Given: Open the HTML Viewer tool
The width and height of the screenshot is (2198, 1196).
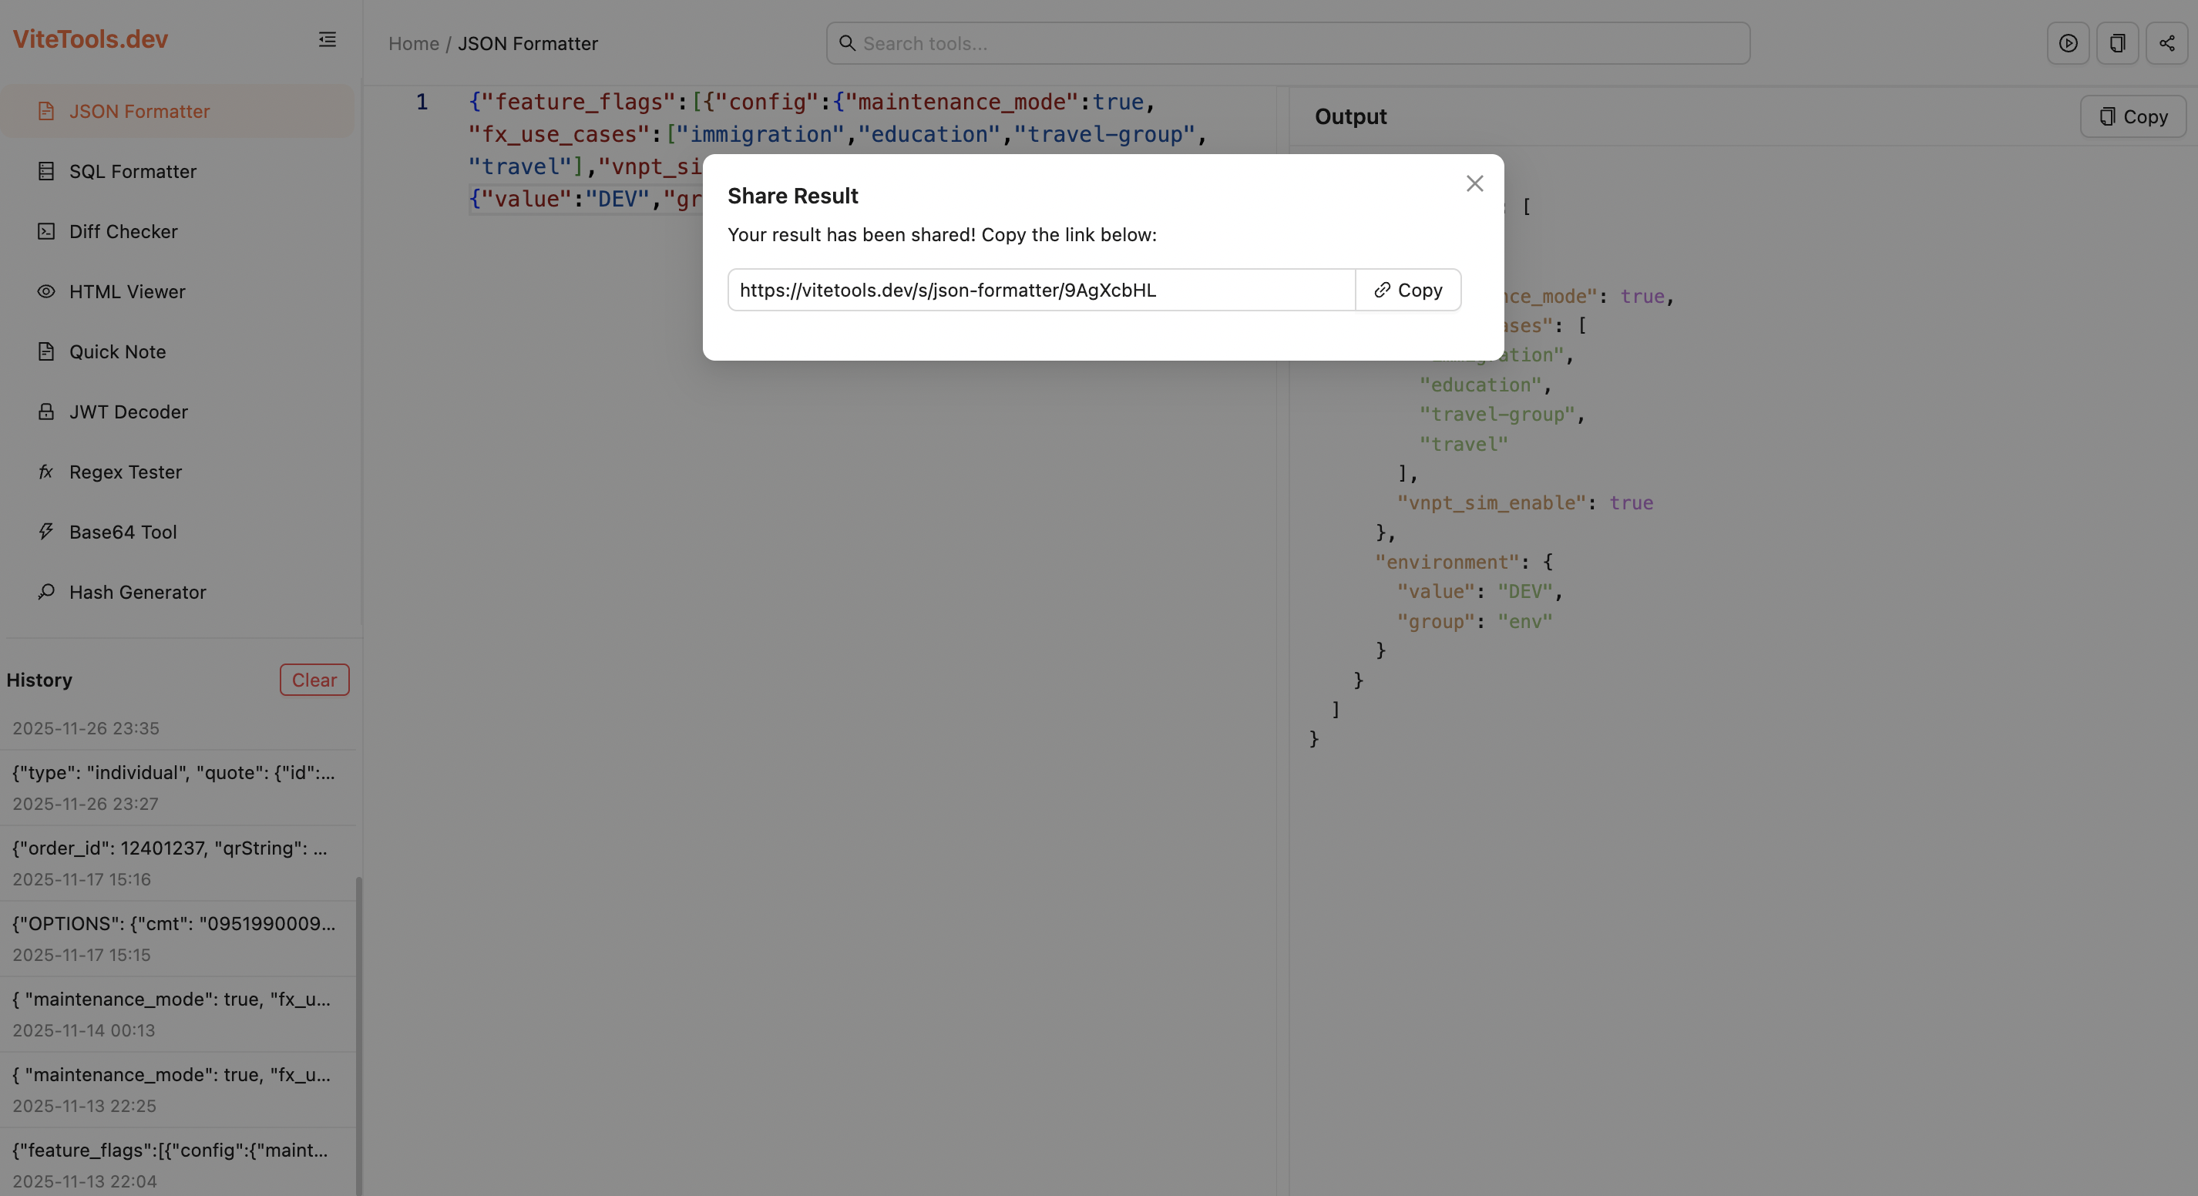Looking at the screenshot, I should coord(126,291).
